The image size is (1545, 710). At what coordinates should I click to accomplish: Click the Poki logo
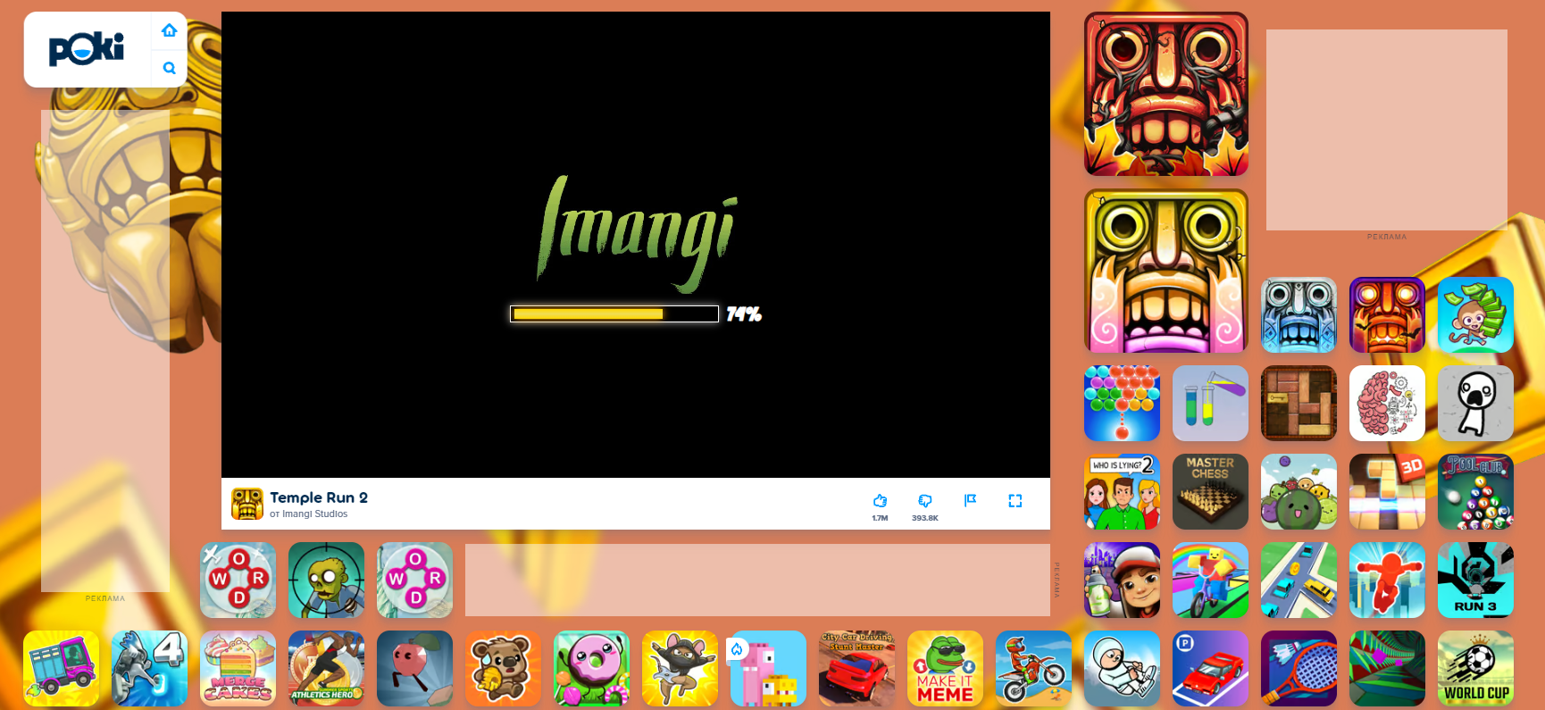tap(87, 49)
